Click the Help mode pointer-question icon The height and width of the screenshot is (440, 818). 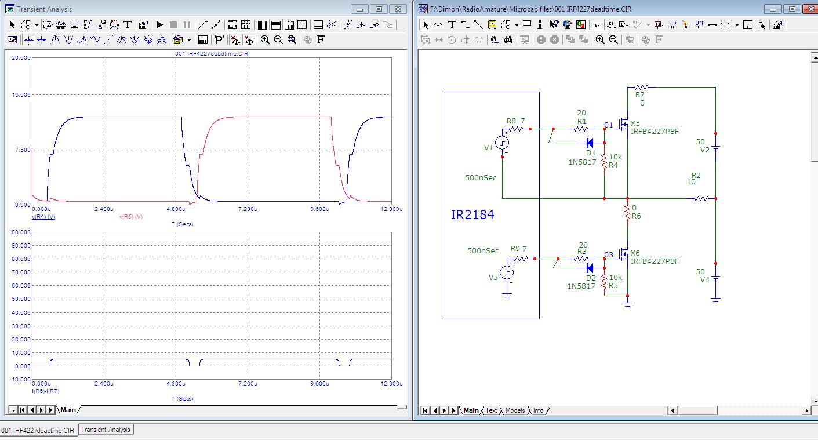coord(554,25)
